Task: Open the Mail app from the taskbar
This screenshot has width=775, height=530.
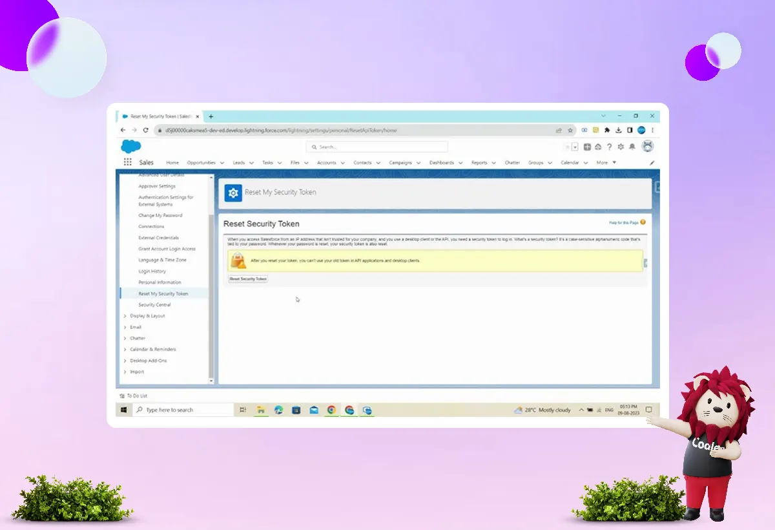Action: tap(314, 410)
